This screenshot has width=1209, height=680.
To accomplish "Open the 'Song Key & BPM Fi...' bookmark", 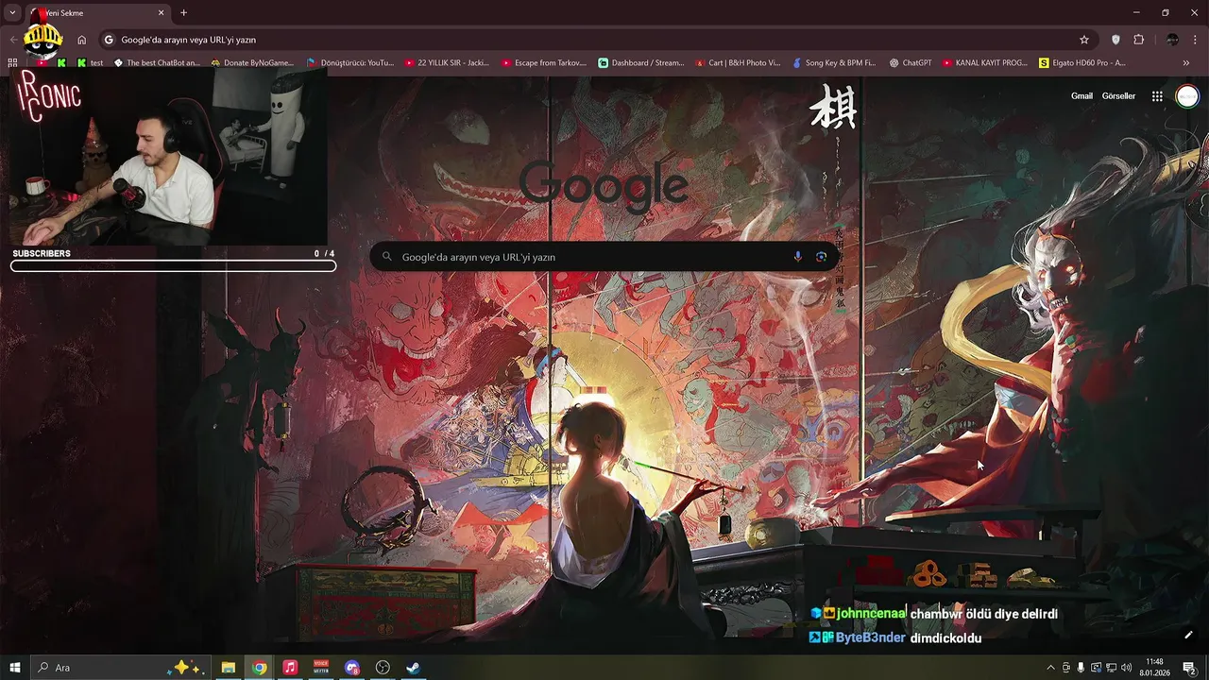I will [x=834, y=63].
